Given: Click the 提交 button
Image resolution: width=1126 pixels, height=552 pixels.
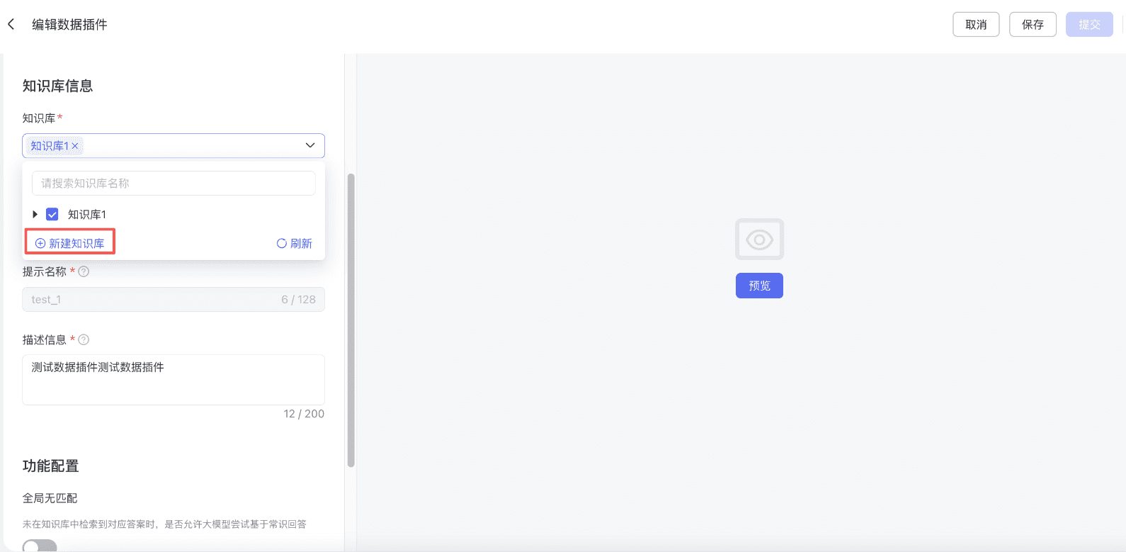Looking at the screenshot, I should click(1089, 24).
